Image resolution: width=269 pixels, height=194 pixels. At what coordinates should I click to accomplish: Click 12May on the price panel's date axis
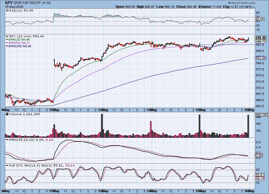click(54, 110)
